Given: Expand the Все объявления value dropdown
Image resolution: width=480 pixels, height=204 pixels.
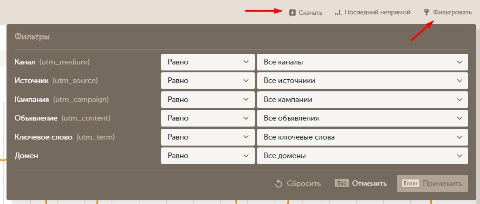Looking at the screenshot, I should pos(363,118).
